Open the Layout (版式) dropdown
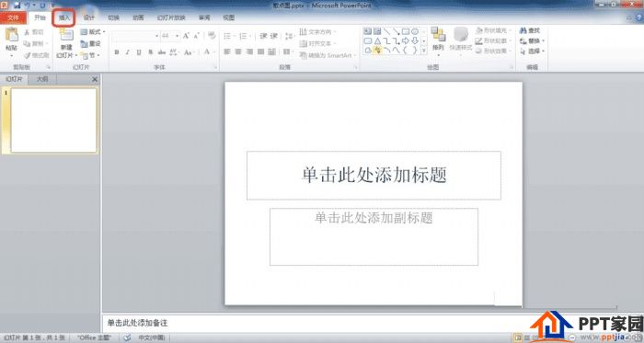This screenshot has height=343, width=644. point(93,31)
